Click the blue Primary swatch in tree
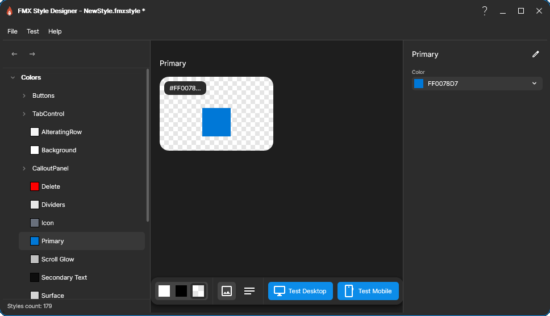The image size is (550, 316). (x=34, y=241)
